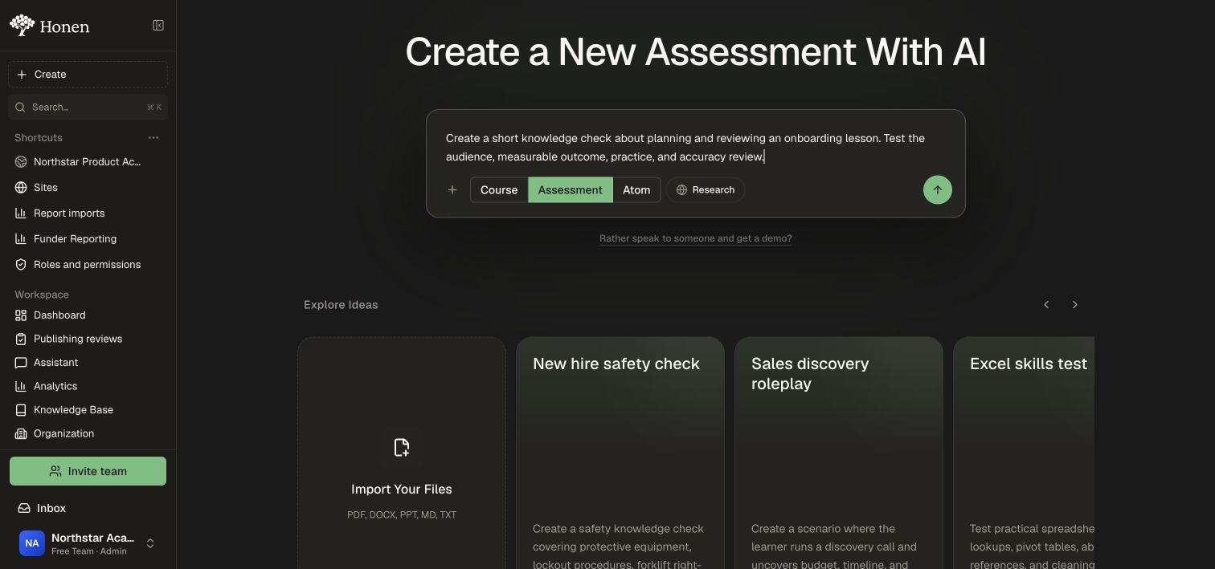
Task: Click the Import Your Files card
Action: pyautogui.click(x=402, y=453)
